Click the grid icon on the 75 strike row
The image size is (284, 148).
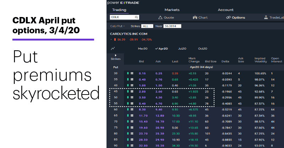[132, 127]
